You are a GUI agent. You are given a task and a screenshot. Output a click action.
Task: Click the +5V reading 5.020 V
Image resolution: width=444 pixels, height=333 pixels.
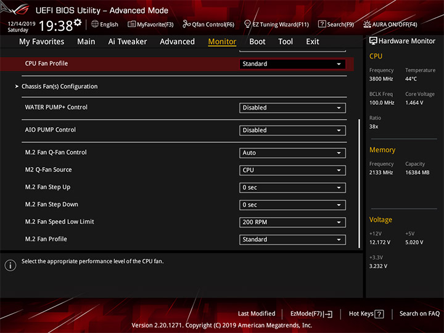[x=414, y=242]
